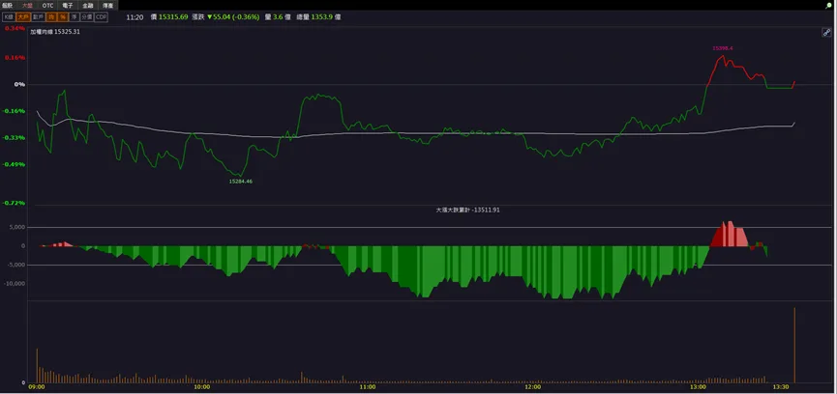Screen dimensions: 837x394
Task: Click the total volume 1353.9 value
Action: 322,17
